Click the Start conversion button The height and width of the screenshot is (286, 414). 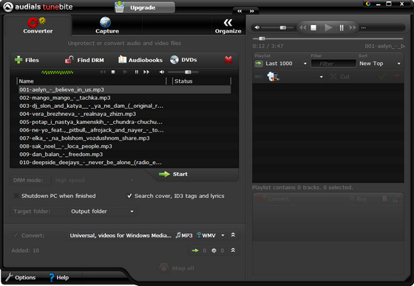click(173, 174)
